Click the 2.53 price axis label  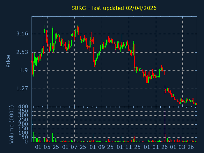[22, 52]
